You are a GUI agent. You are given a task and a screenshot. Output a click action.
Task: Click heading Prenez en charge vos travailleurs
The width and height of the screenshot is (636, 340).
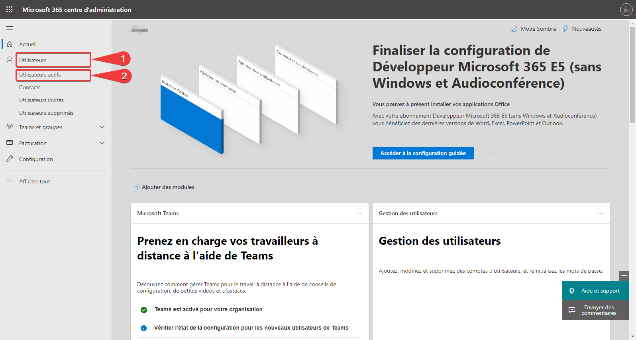[x=228, y=248]
